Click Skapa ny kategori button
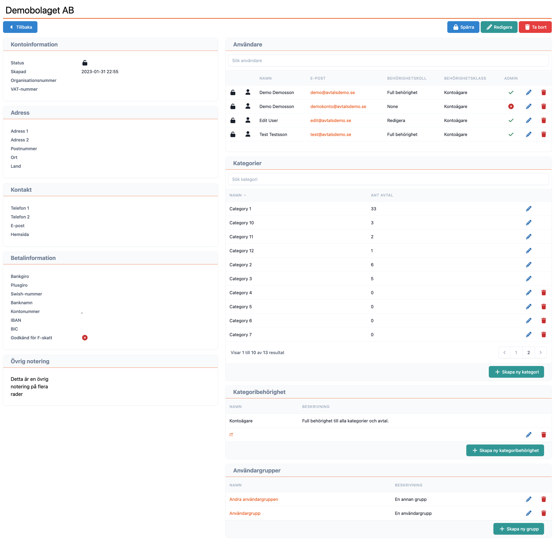555x545 pixels. 516,372
